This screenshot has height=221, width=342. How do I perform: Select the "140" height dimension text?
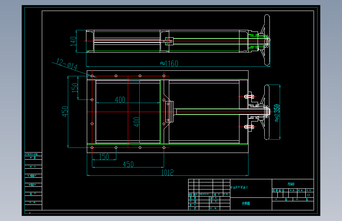tap(73, 41)
